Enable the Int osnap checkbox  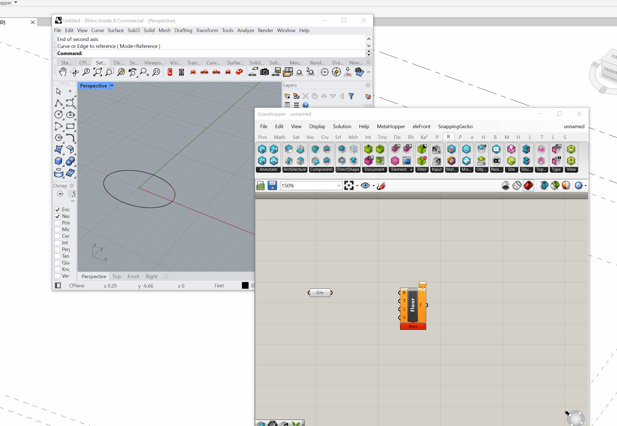pyautogui.click(x=58, y=243)
